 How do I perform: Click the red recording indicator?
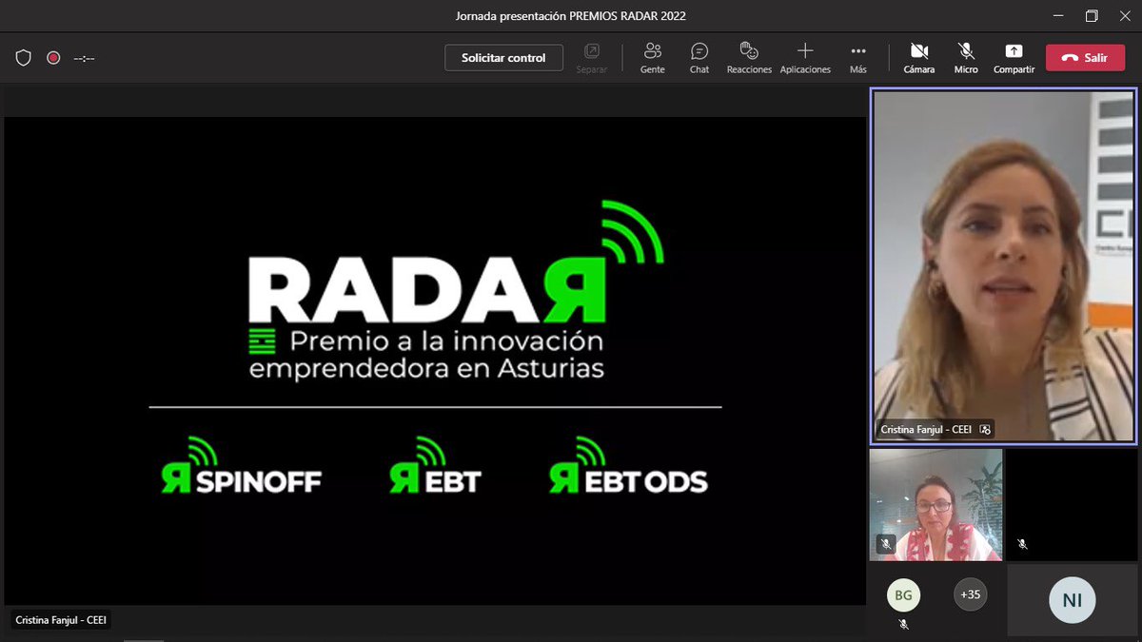pyautogui.click(x=52, y=57)
